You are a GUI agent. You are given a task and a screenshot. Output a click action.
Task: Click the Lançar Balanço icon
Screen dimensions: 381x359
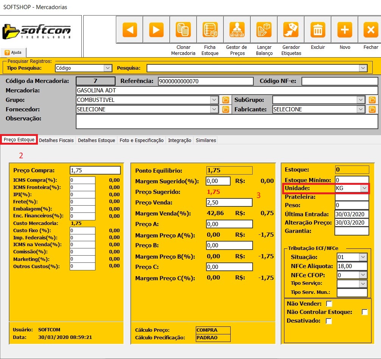(264, 30)
